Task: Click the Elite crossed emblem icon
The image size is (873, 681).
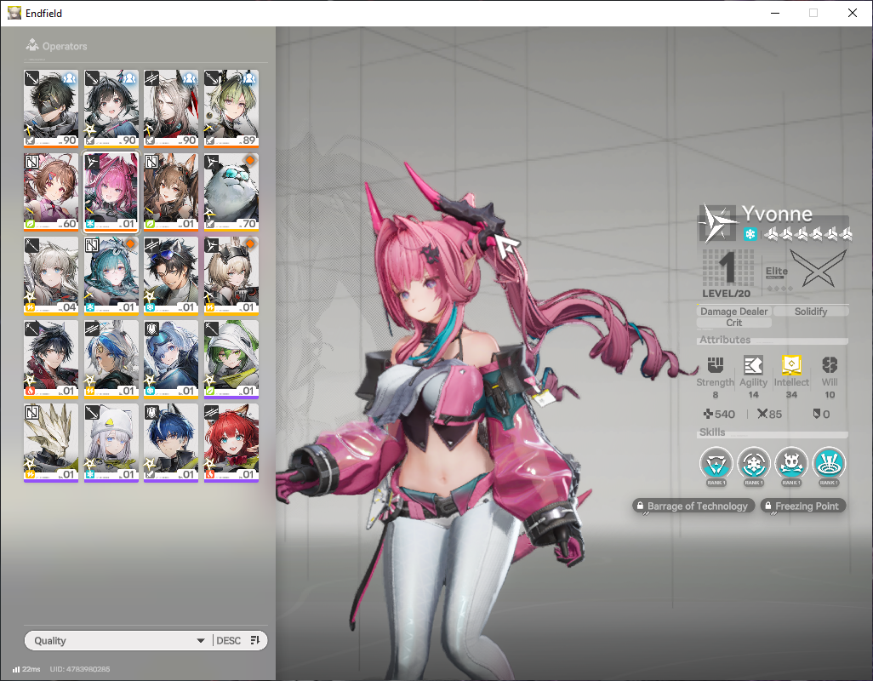Action: 818,268
